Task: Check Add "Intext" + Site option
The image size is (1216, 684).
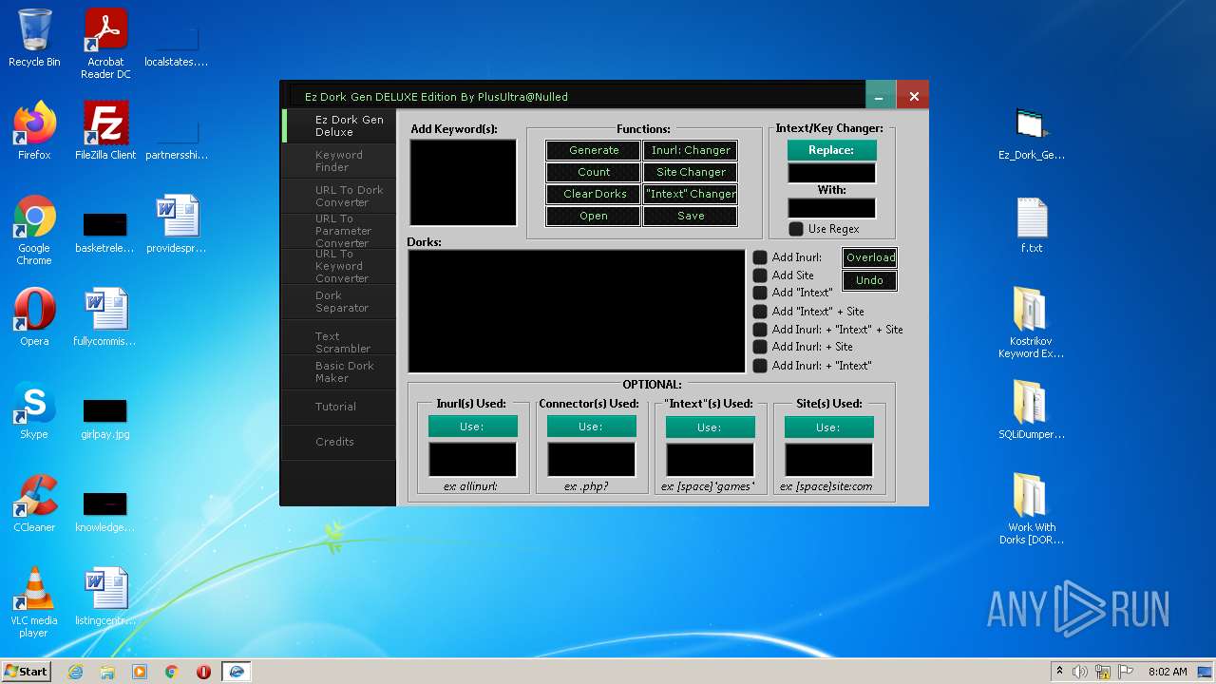Action: (x=760, y=312)
